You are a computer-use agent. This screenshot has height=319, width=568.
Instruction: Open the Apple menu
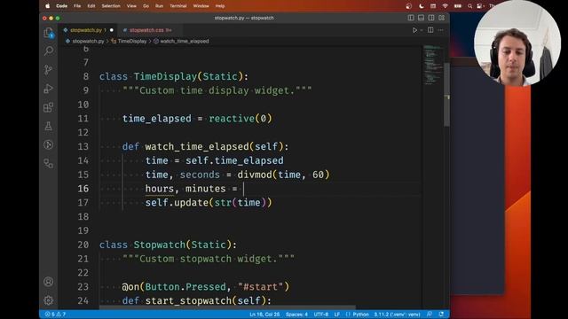coord(47,6)
